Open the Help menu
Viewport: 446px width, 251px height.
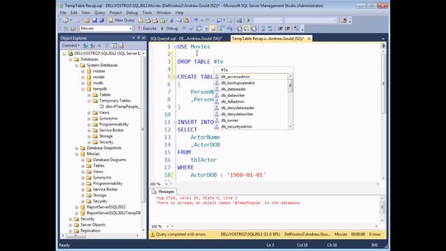point(180,13)
